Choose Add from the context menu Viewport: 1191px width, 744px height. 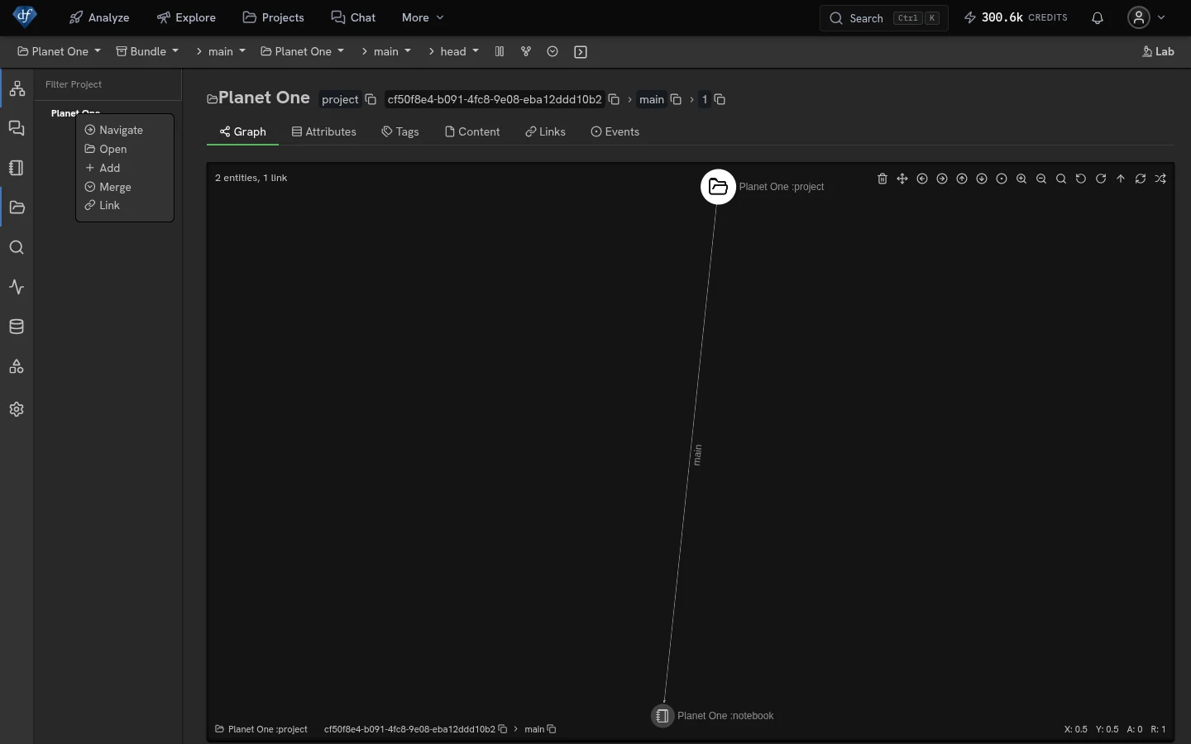(x=103, y=168)
